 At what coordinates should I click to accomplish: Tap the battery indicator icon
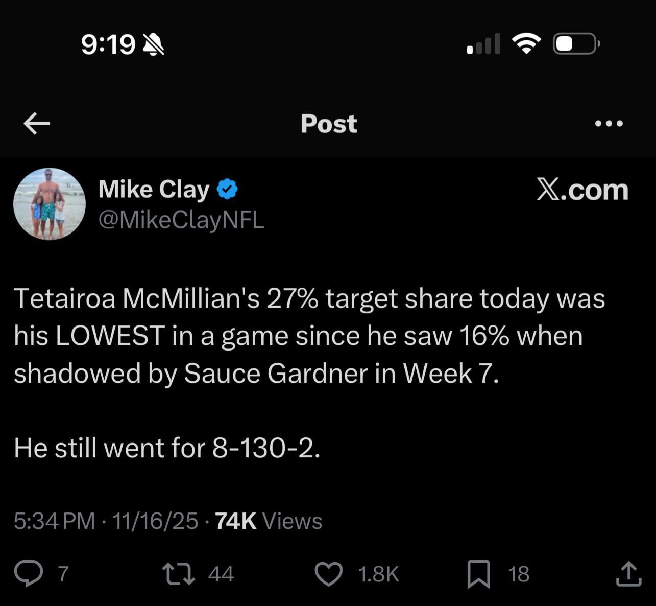[576, 44]
